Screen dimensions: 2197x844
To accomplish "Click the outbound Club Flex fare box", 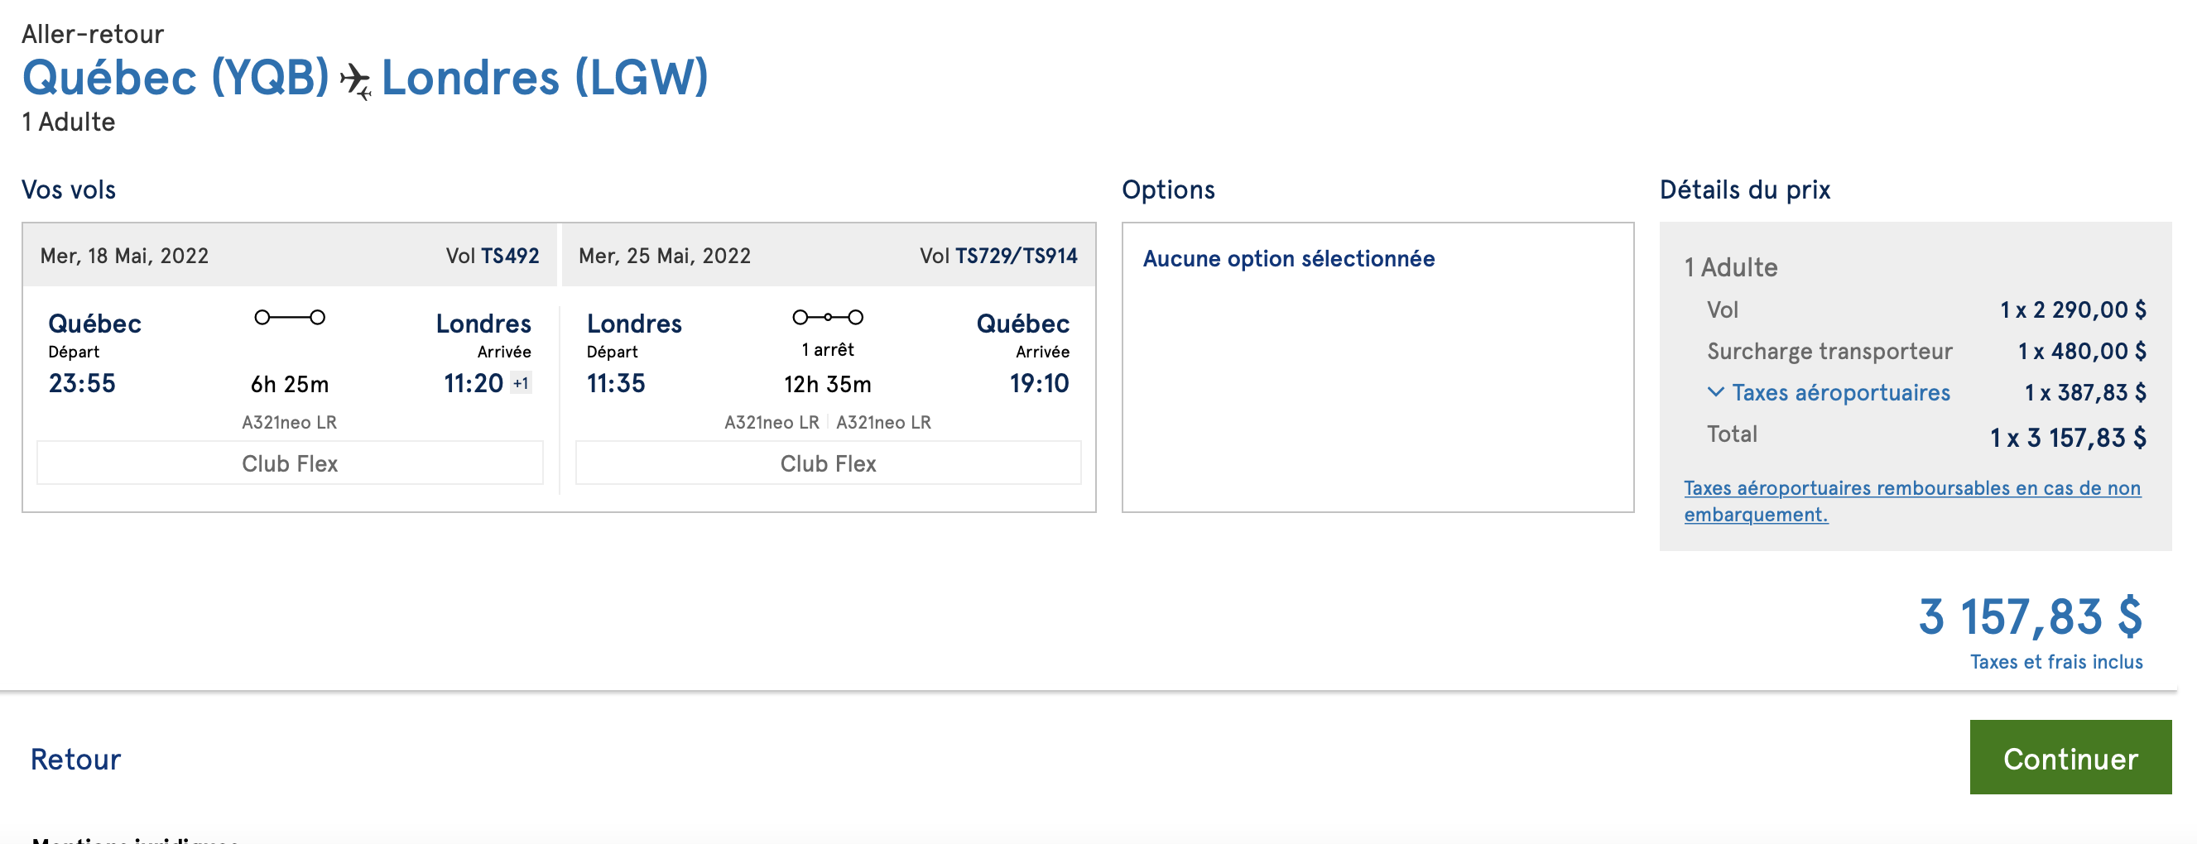I will (290, 463).
